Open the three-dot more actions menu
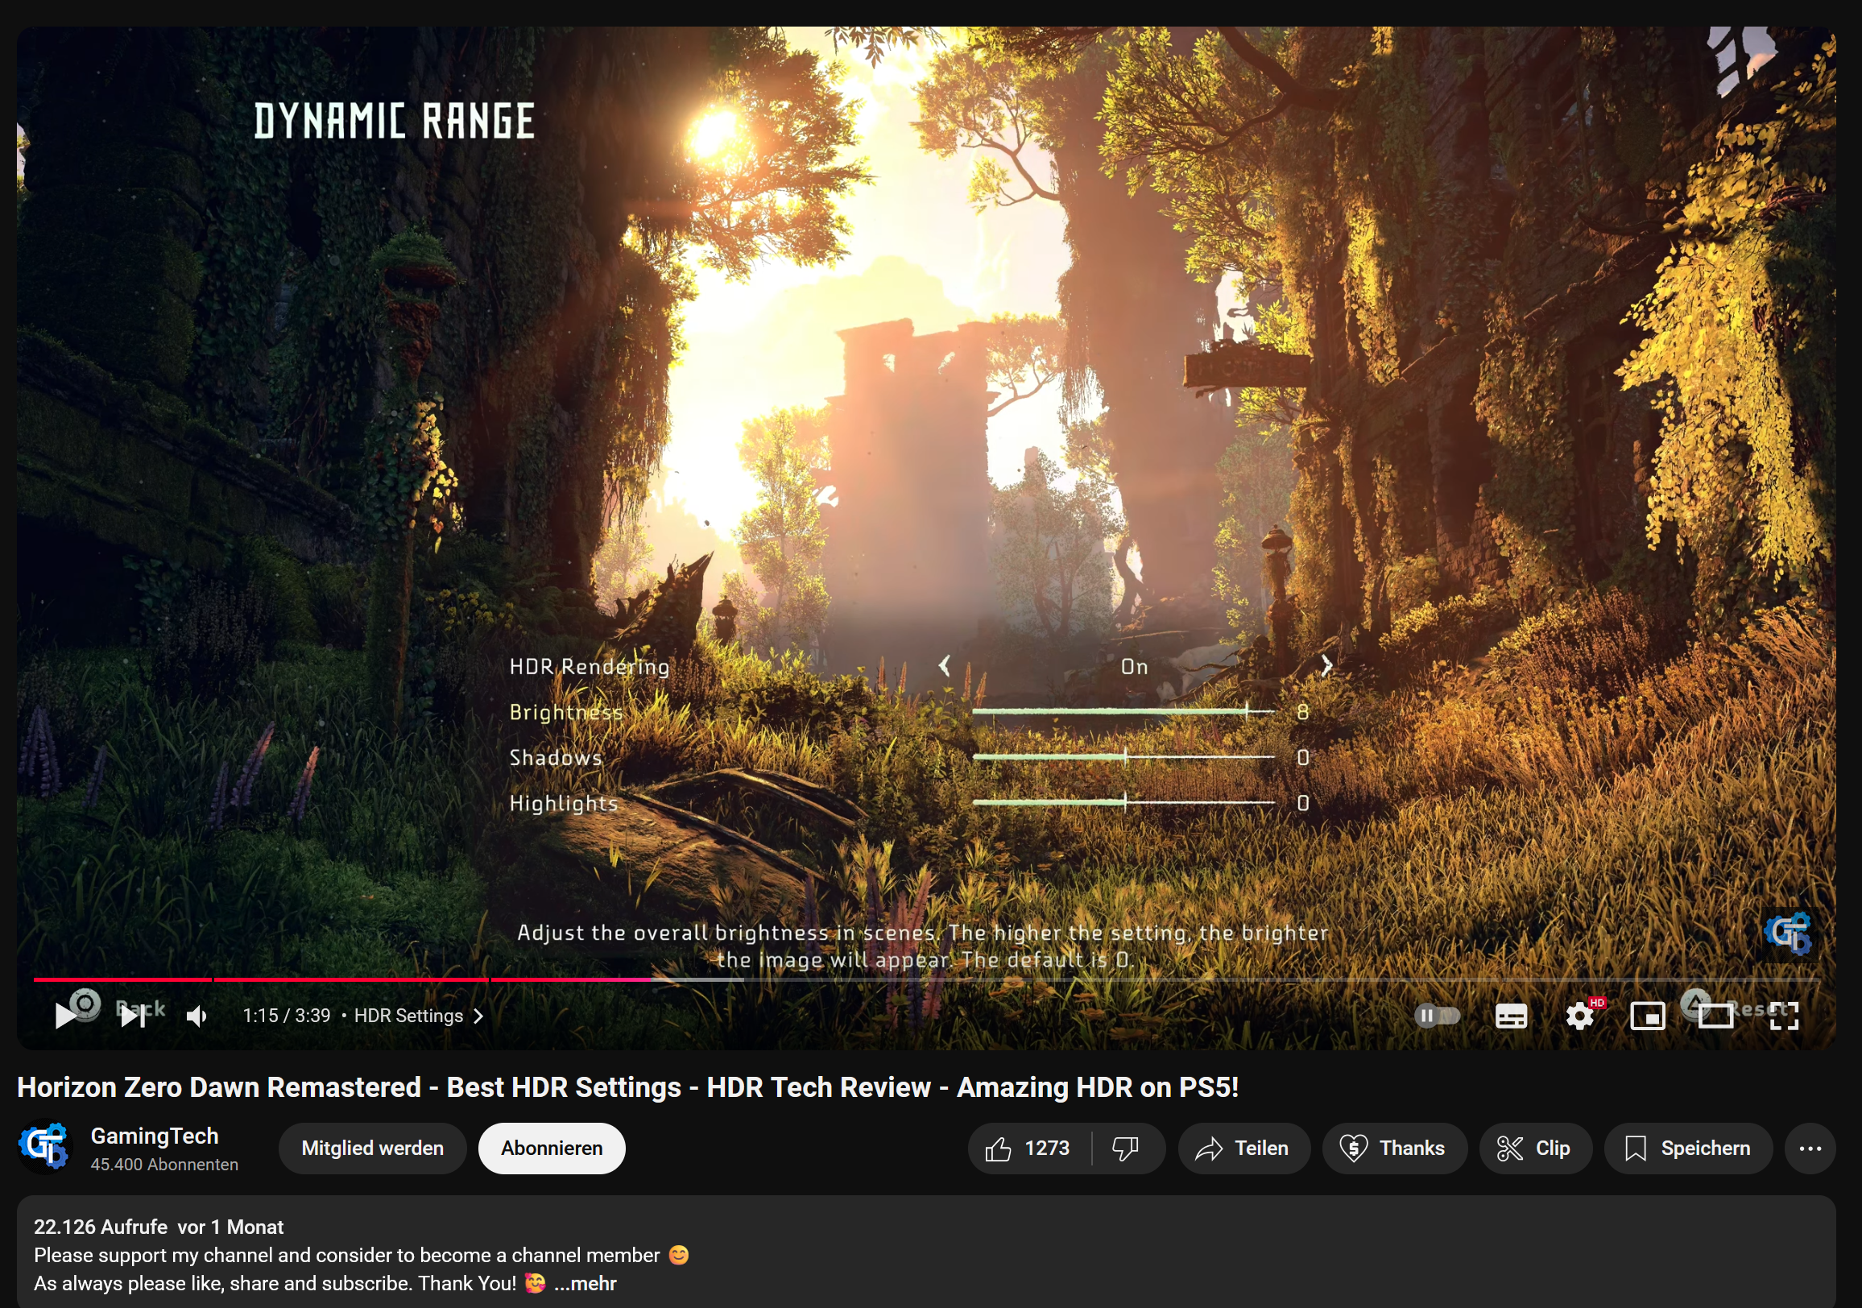The width and height of the screenshot is (1862, 1308). (1810, 1149)
